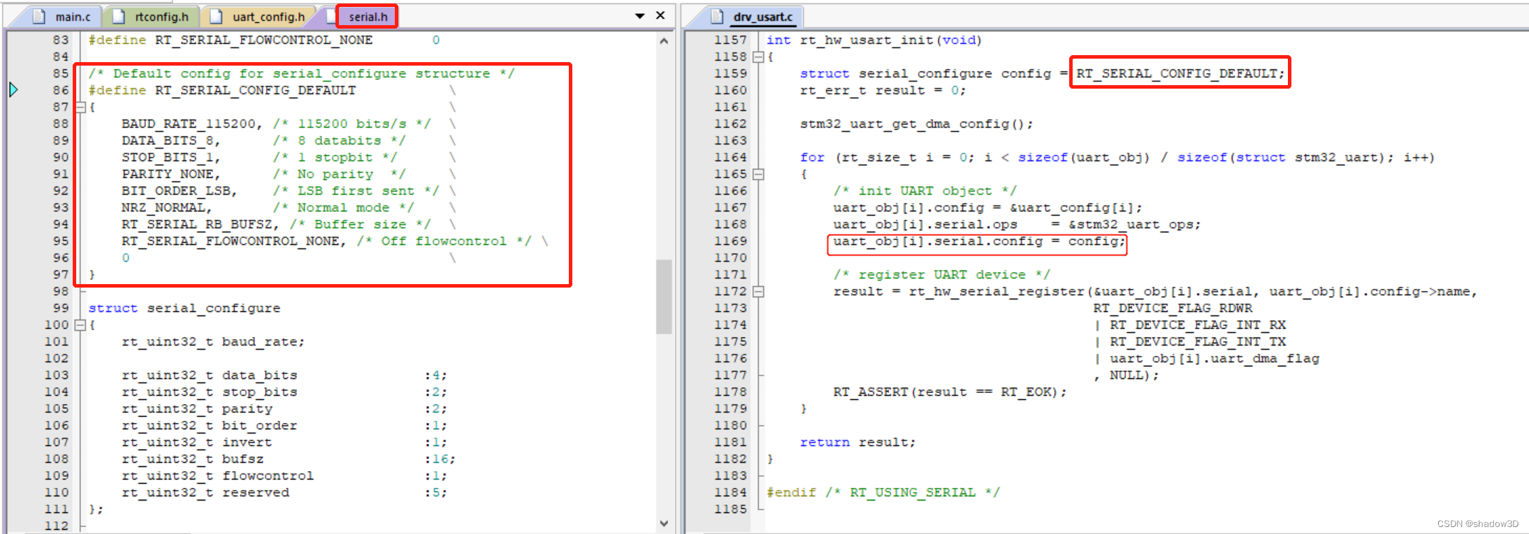Click 'uart_obj[i].serial.config = config;' line
1529x534 pixels.
click(979, 241)
